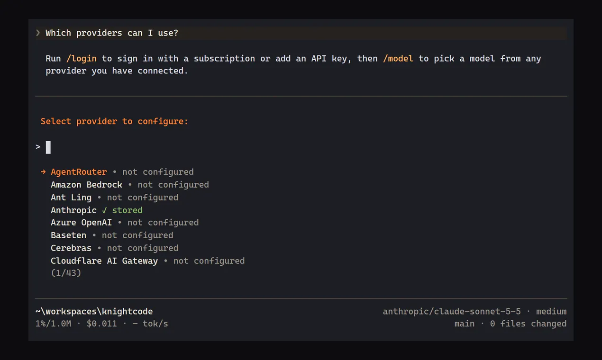Focus the provider search input field
The image size is (602, 360).
301,147
